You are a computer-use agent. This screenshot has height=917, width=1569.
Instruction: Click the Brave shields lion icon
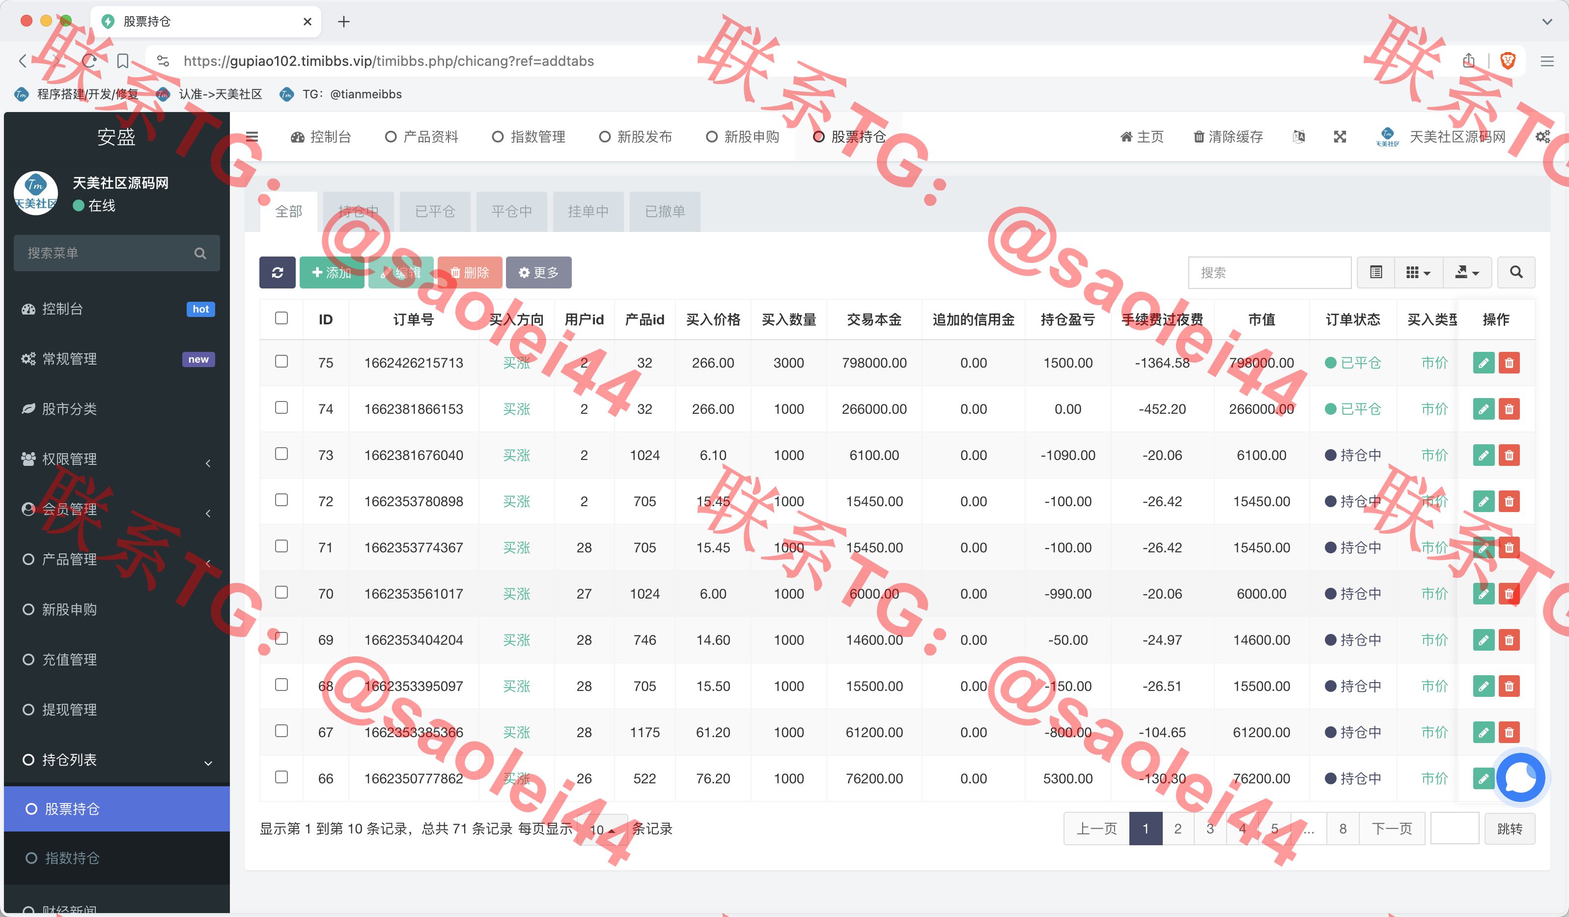click(1508, 60)
